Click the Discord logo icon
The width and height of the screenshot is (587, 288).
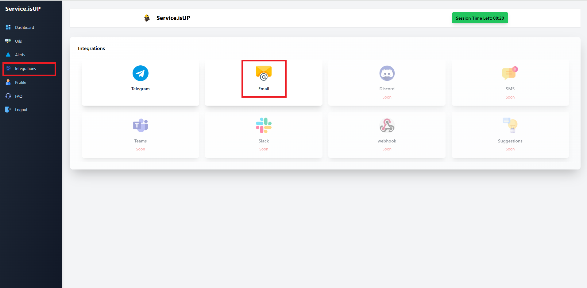tap(387, 73)
